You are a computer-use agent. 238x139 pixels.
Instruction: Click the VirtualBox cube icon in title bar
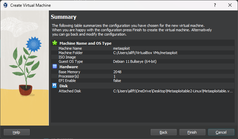(x=5, y=5)
